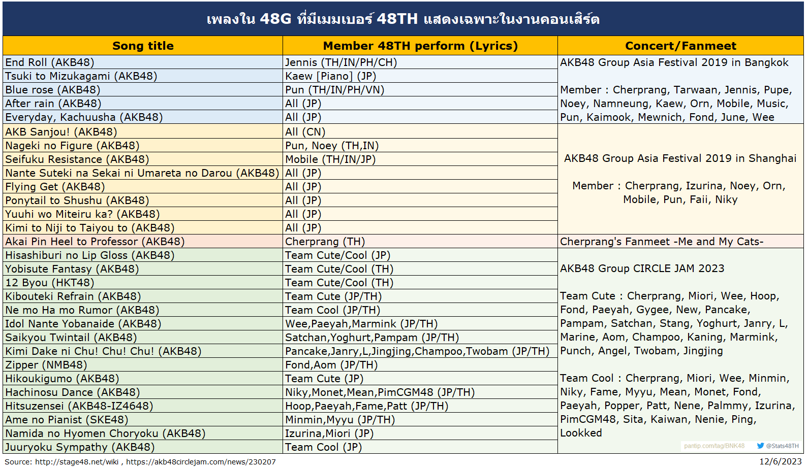Select the Hikoukigumo (AKB48) cell
The width and height of the screenshot is (808, 469).
coord(143,379)
